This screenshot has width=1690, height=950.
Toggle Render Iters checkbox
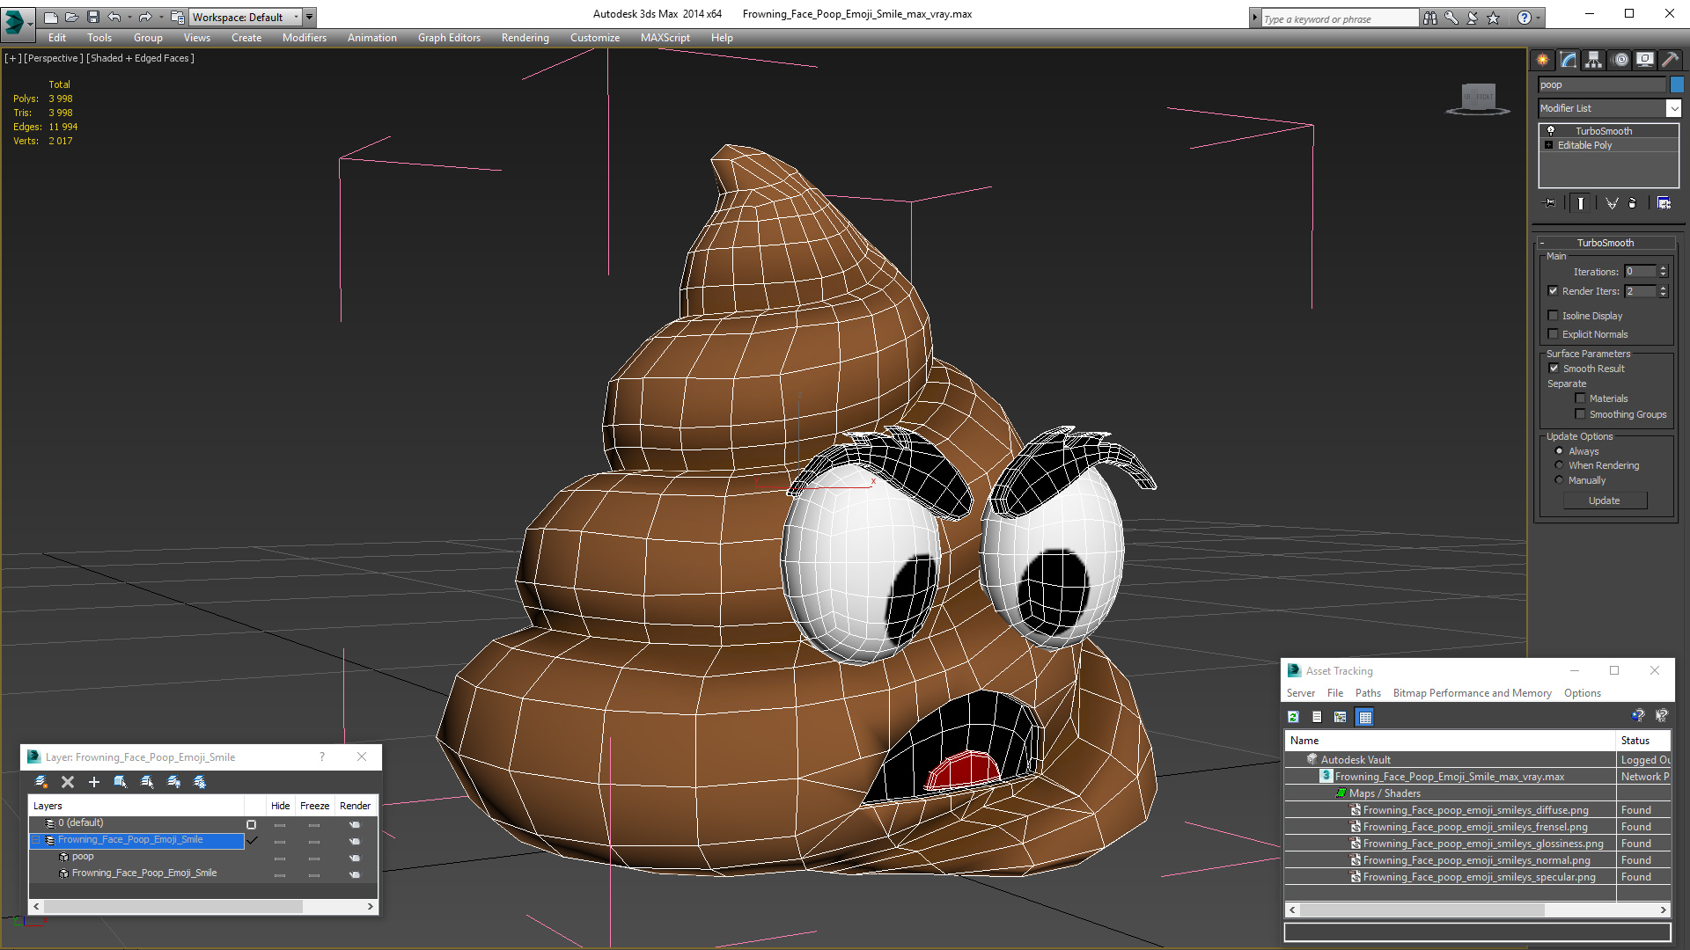[1553, 291]
